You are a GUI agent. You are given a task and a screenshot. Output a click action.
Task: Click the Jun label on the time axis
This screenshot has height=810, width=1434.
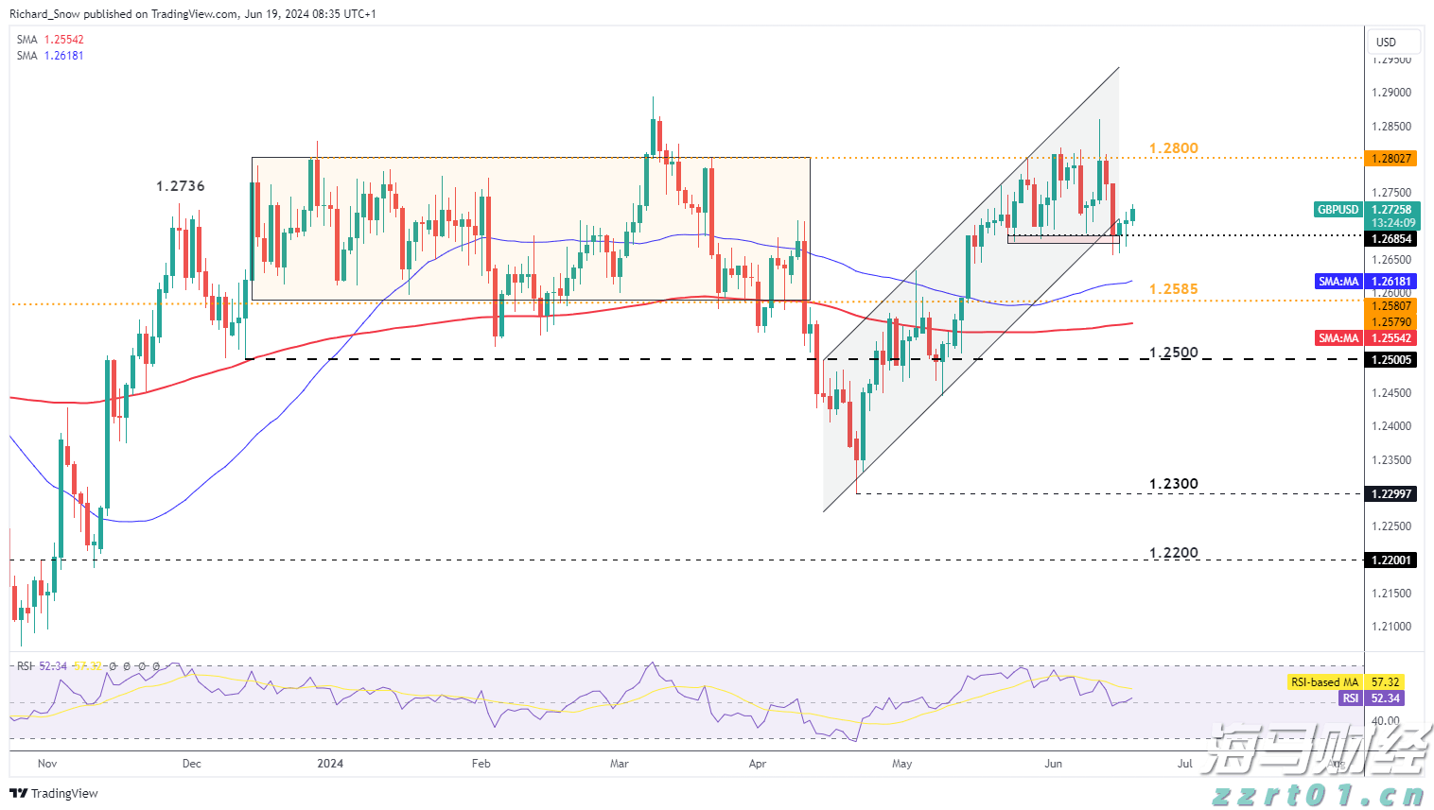[x=1053, y=763]
